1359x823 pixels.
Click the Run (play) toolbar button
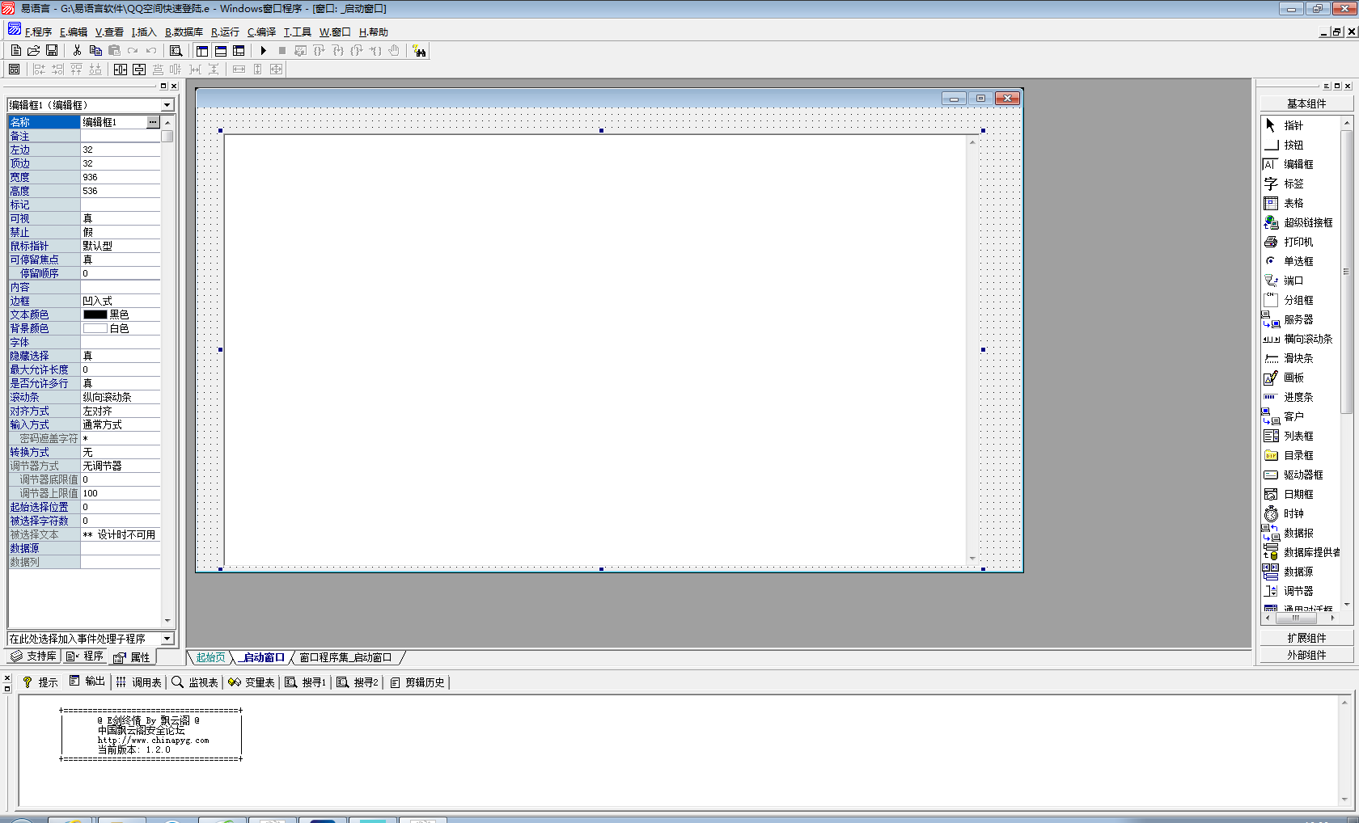click(x=264, y=51)
